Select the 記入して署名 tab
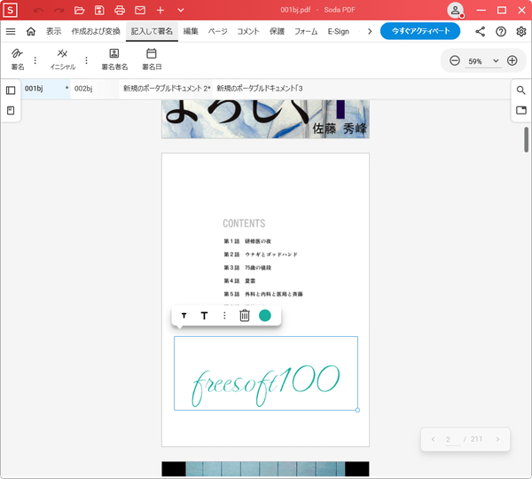Screen dimensions: 532x479 (152, 32)
